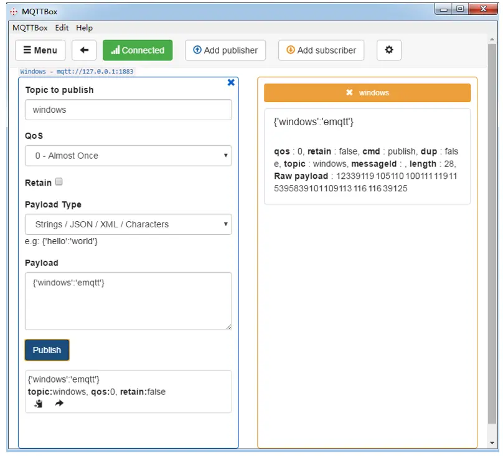Toggle the Retain checkbox

[x=59, y=182]
